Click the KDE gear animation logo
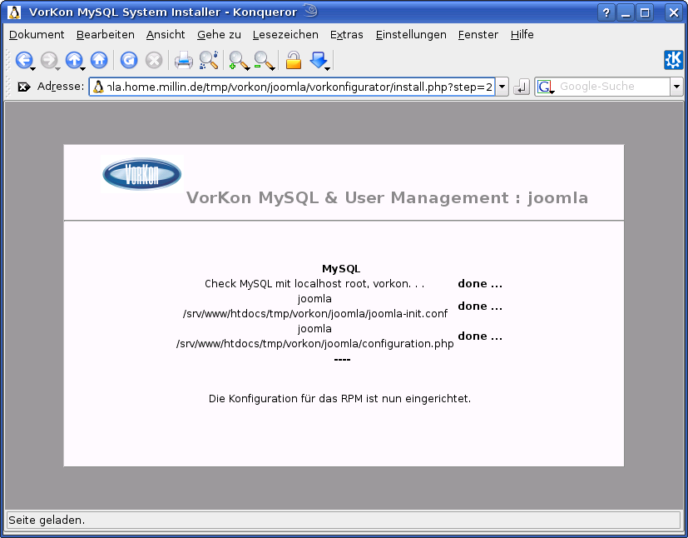The height and width of the screenshot is (538, 688). [673, 60]
